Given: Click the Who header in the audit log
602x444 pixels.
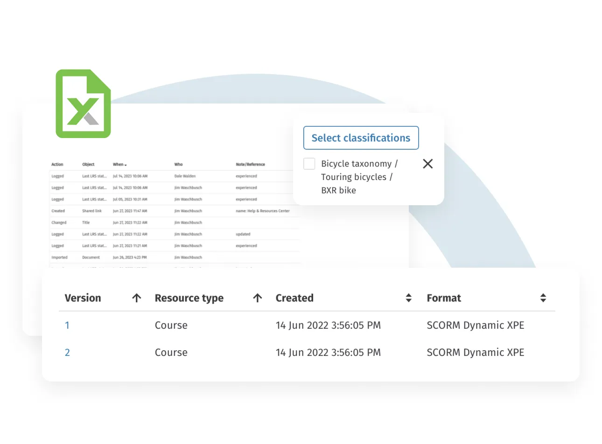Looking at the screenshot, I should tap(178, 165).
